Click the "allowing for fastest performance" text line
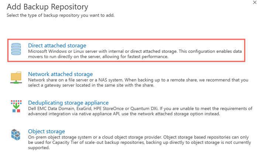 click(x=98, y=57)
